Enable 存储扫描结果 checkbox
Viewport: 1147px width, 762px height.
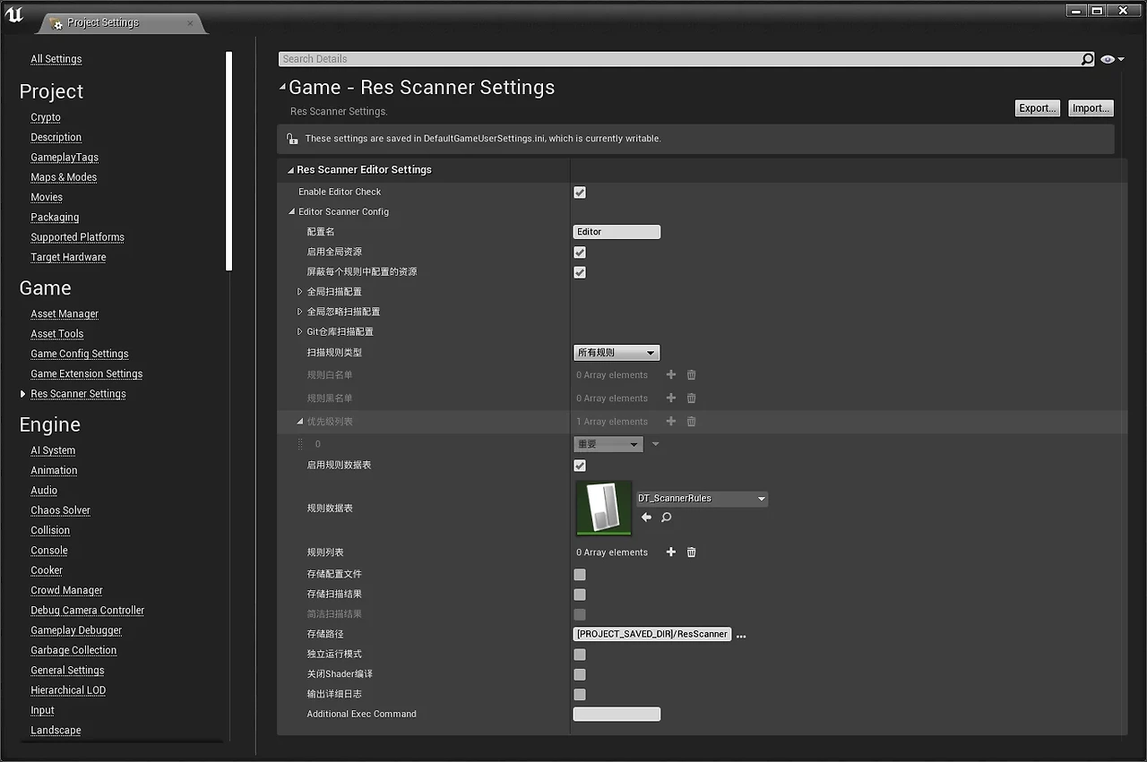pyautogui.click(x=580, y=595)
